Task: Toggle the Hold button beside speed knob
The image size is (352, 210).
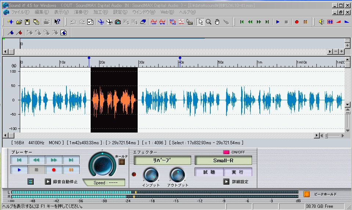Action: point(121,162)
